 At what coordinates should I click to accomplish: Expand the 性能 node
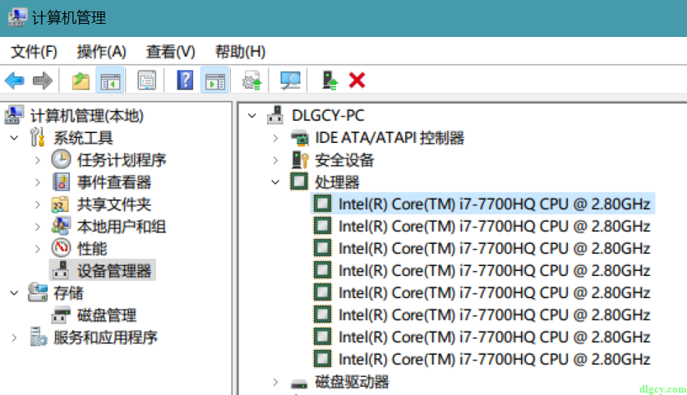(x=38, y=249)
